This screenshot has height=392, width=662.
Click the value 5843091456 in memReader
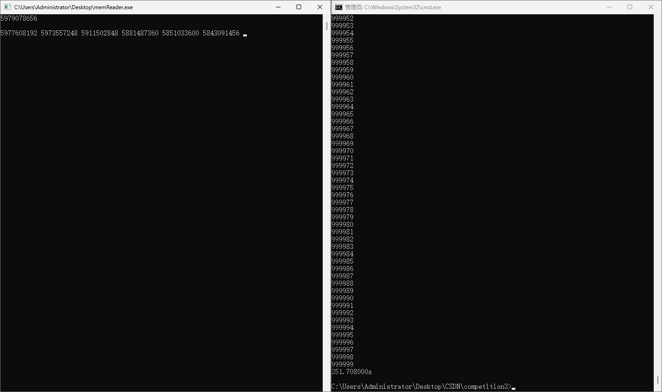(221, 33)
